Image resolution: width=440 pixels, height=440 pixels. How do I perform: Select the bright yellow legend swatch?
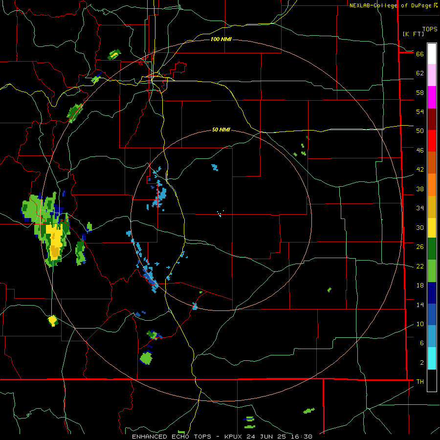click(432, 228)
